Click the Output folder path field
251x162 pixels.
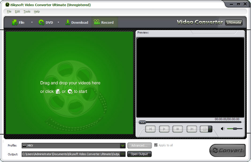[x=71, y=154]
